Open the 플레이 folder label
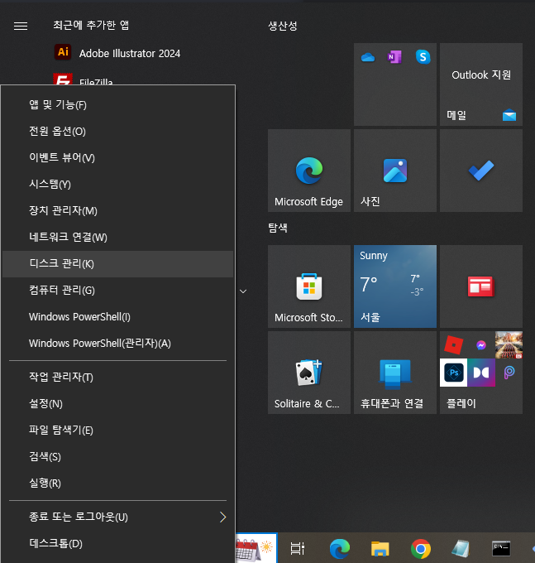This screenshot has width=535, height=563. point(461,403)
